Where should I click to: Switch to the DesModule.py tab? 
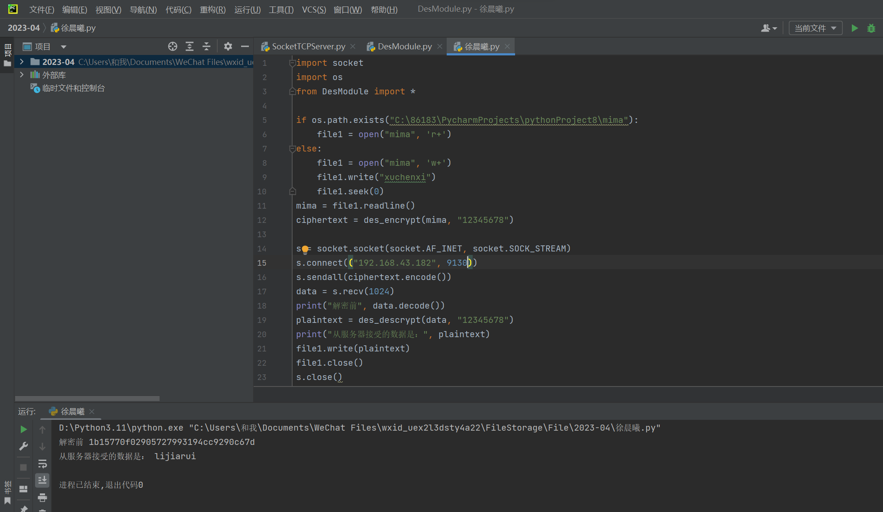(x=404, y=46)
